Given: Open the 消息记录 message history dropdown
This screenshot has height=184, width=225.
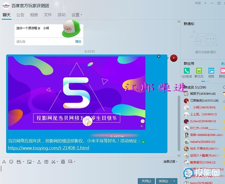Looking at the screenshot, I should pyautogui.click(x=170, y=161).
